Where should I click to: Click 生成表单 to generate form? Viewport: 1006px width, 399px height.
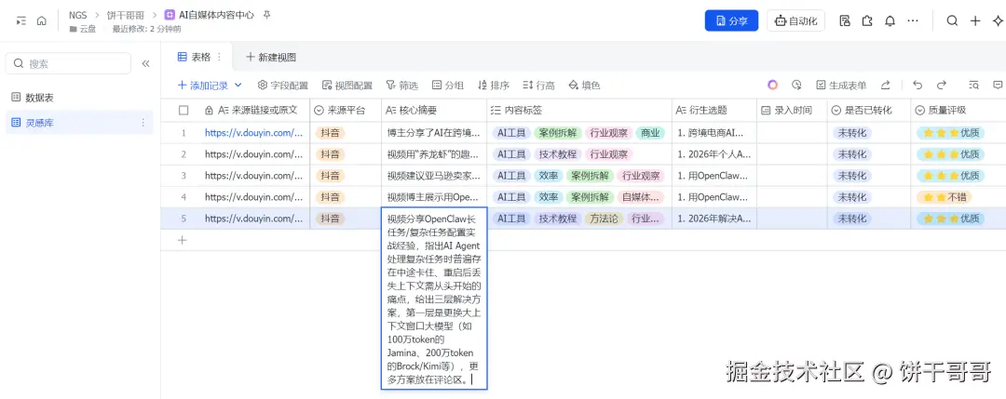pos(841,86)
